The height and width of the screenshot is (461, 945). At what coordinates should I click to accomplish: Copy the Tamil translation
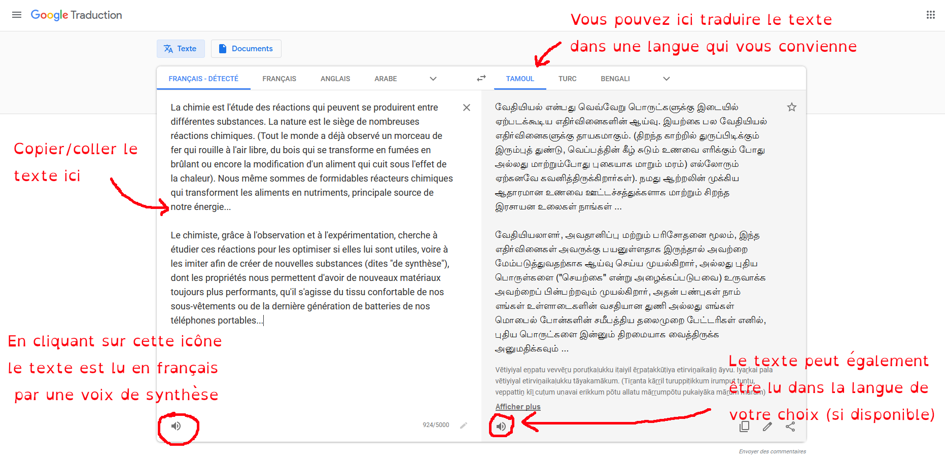point(744,427)
